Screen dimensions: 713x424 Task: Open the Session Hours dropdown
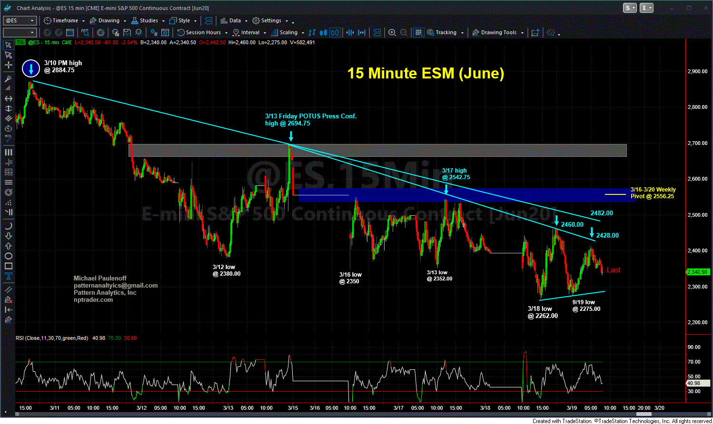(202, 33)
